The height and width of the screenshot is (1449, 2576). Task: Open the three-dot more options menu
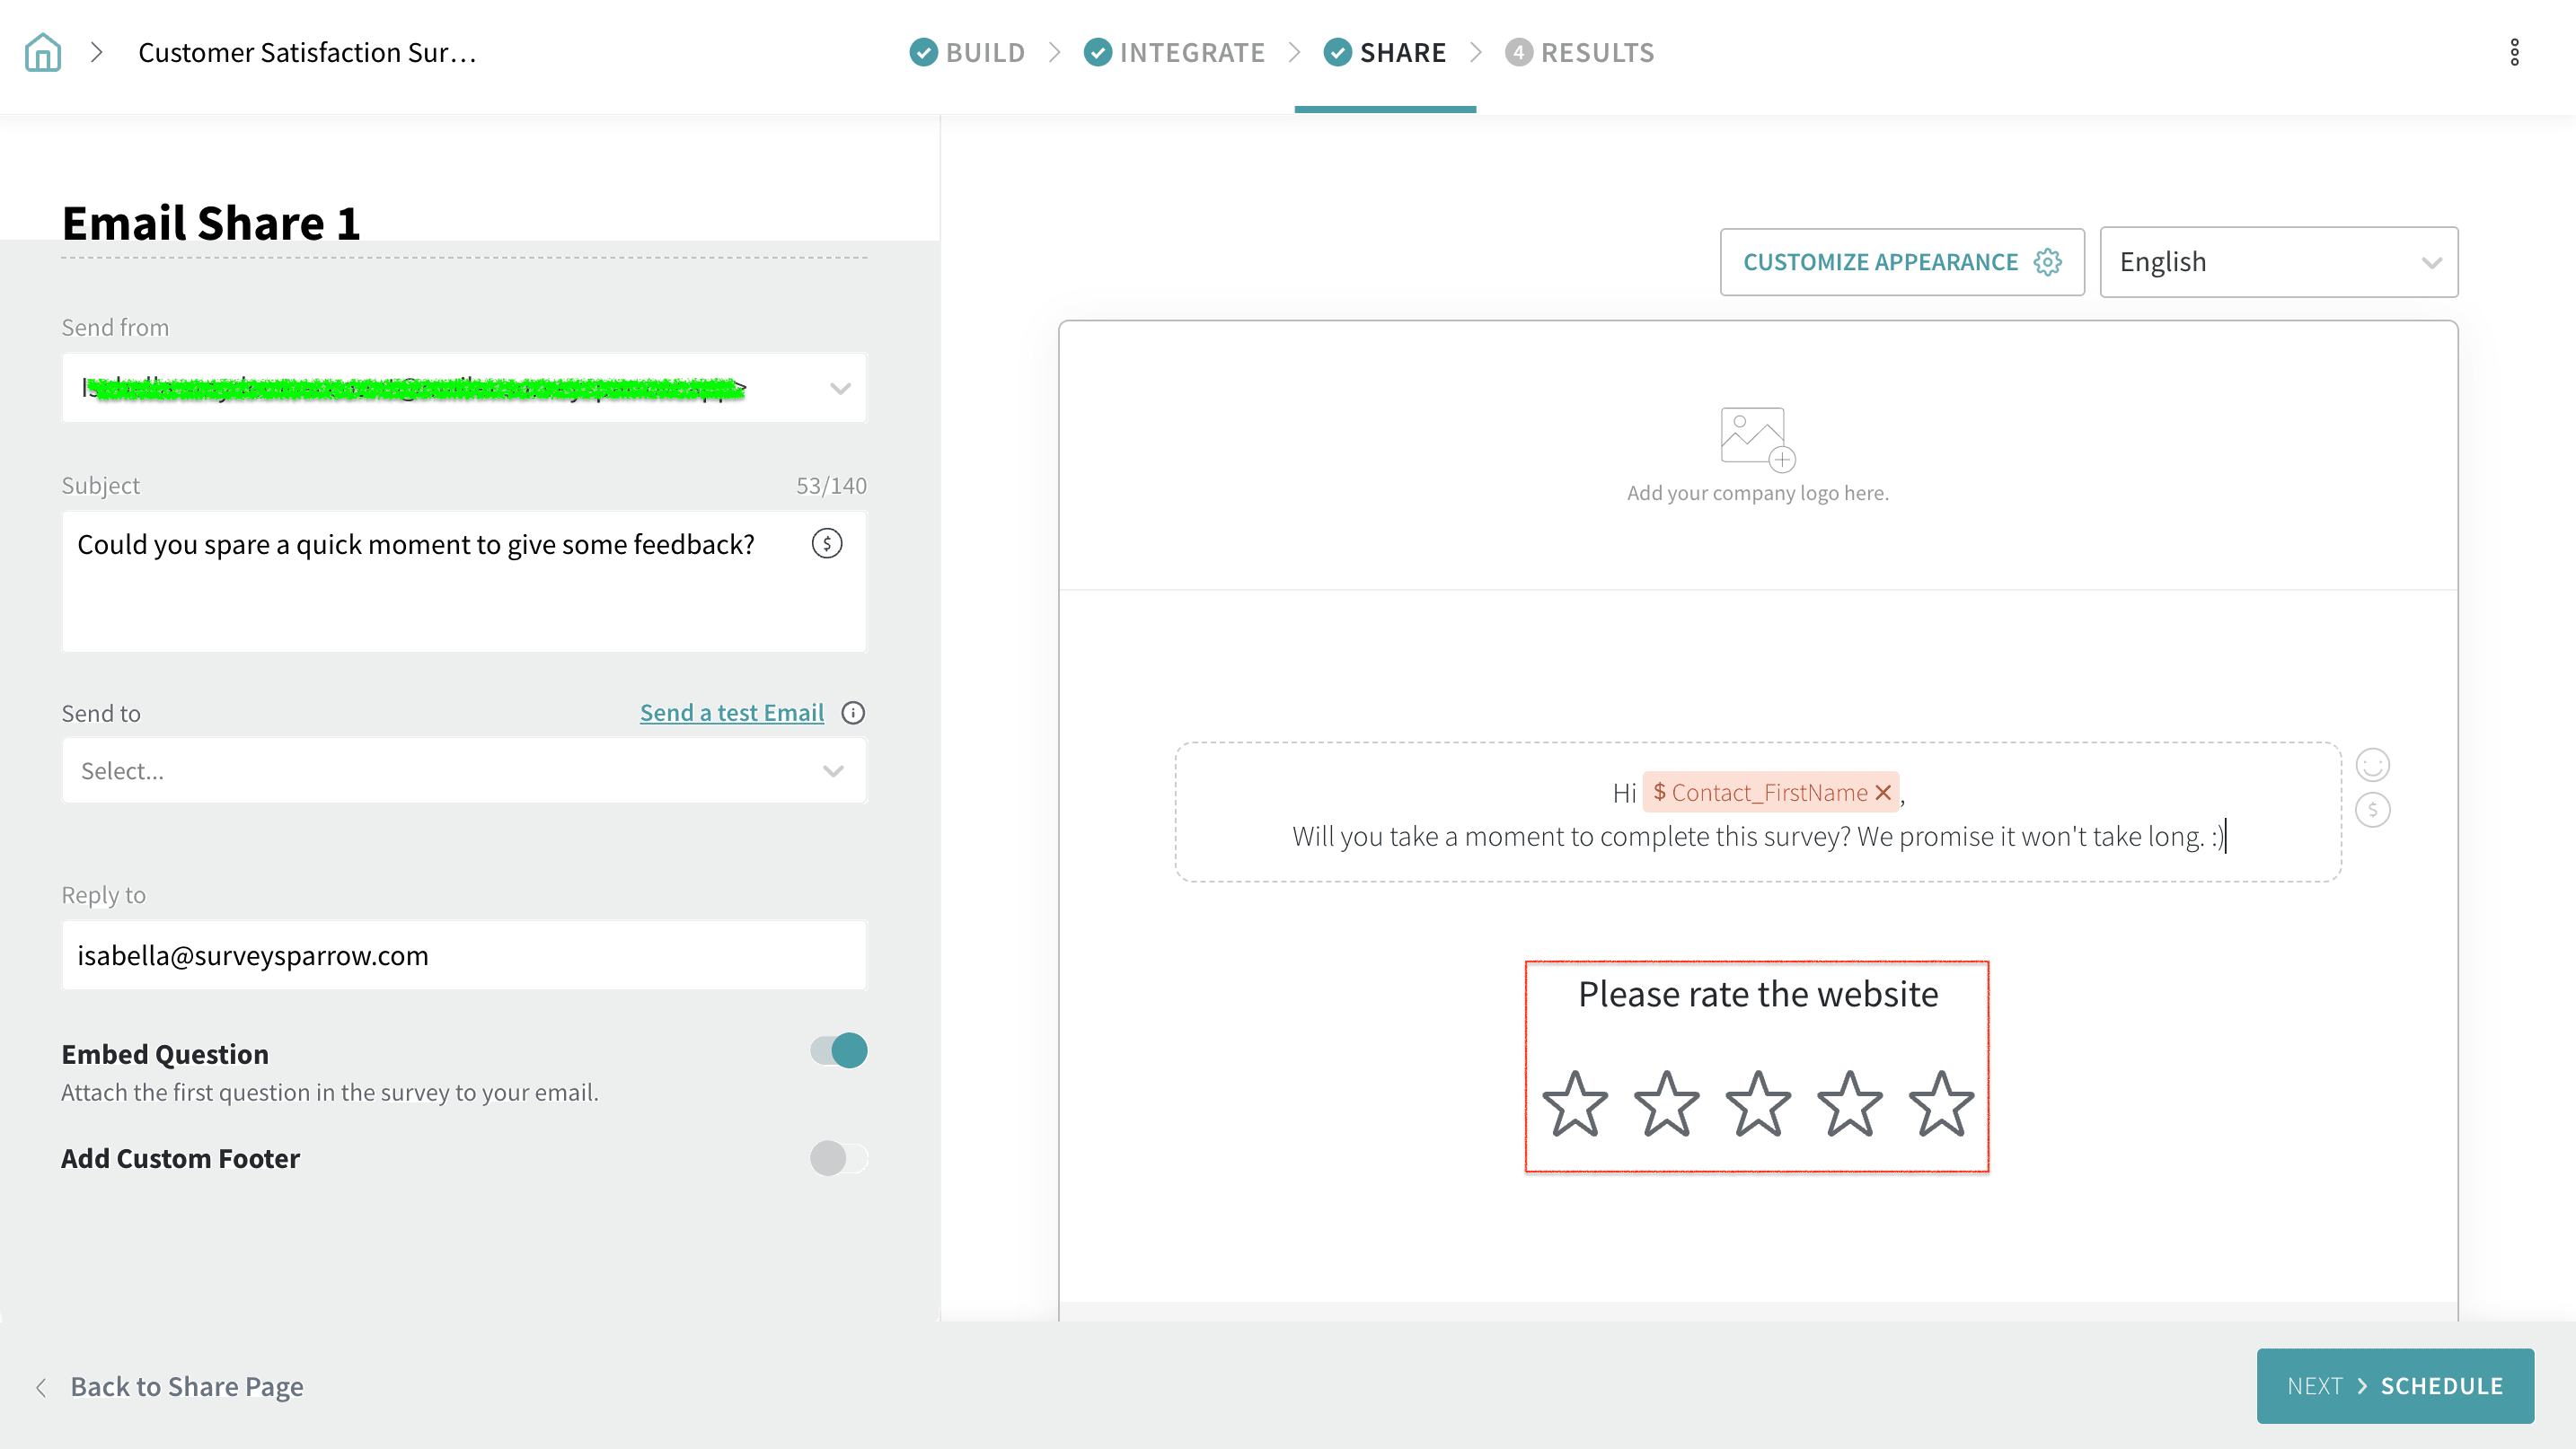point(2514,52)
